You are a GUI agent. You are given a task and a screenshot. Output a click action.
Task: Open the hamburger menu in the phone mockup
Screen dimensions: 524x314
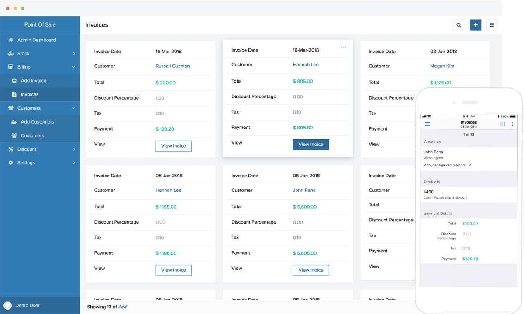[x=427, y=124]
